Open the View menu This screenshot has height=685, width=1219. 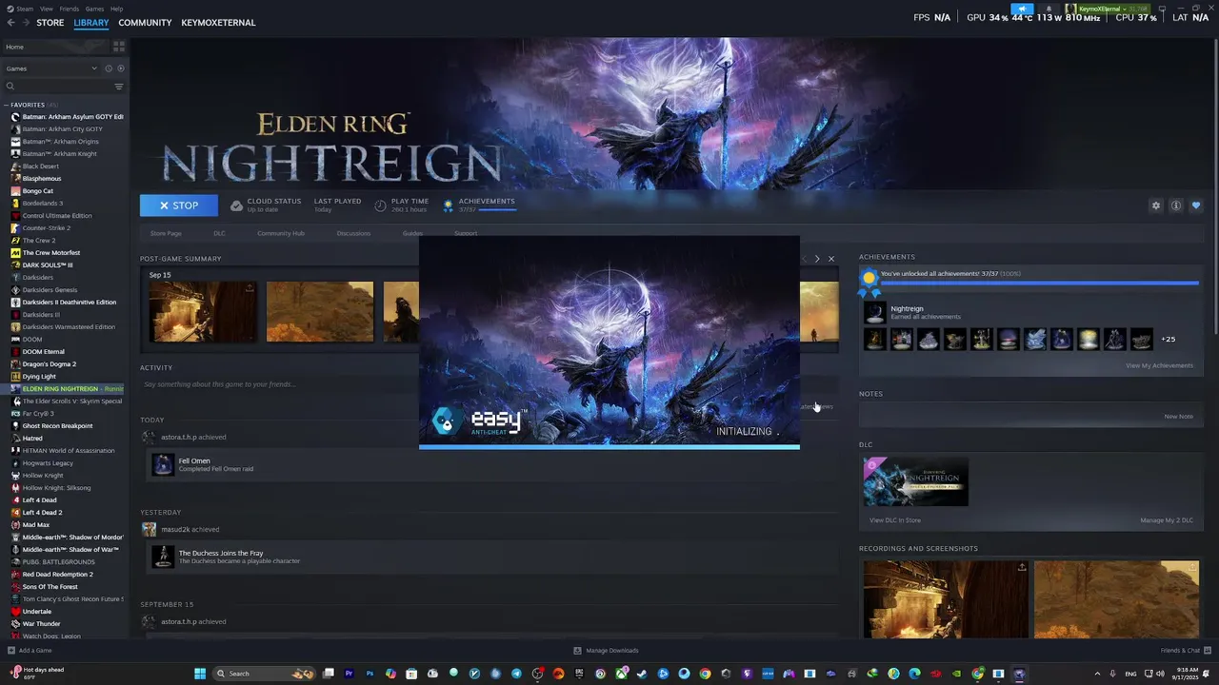[x=47, y=9]
